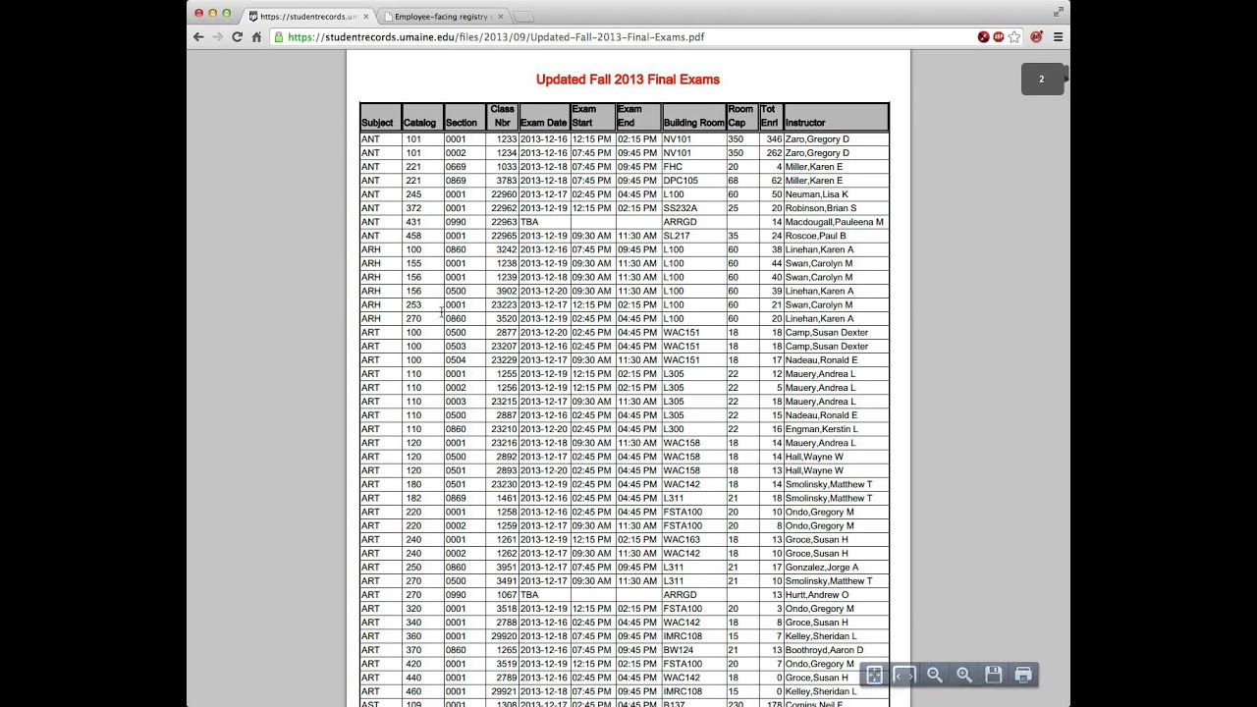Image resolution: width=1257 pixels, height=707 pixels.
Task: Save the PDF with the floppy icon
Action: tap(994, 675)
